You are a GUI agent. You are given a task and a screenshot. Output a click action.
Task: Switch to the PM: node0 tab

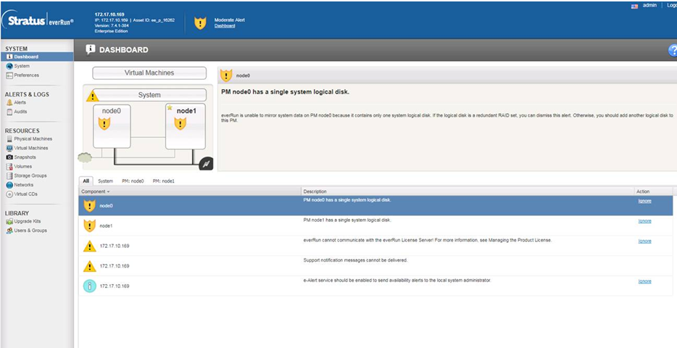(133, 181)
